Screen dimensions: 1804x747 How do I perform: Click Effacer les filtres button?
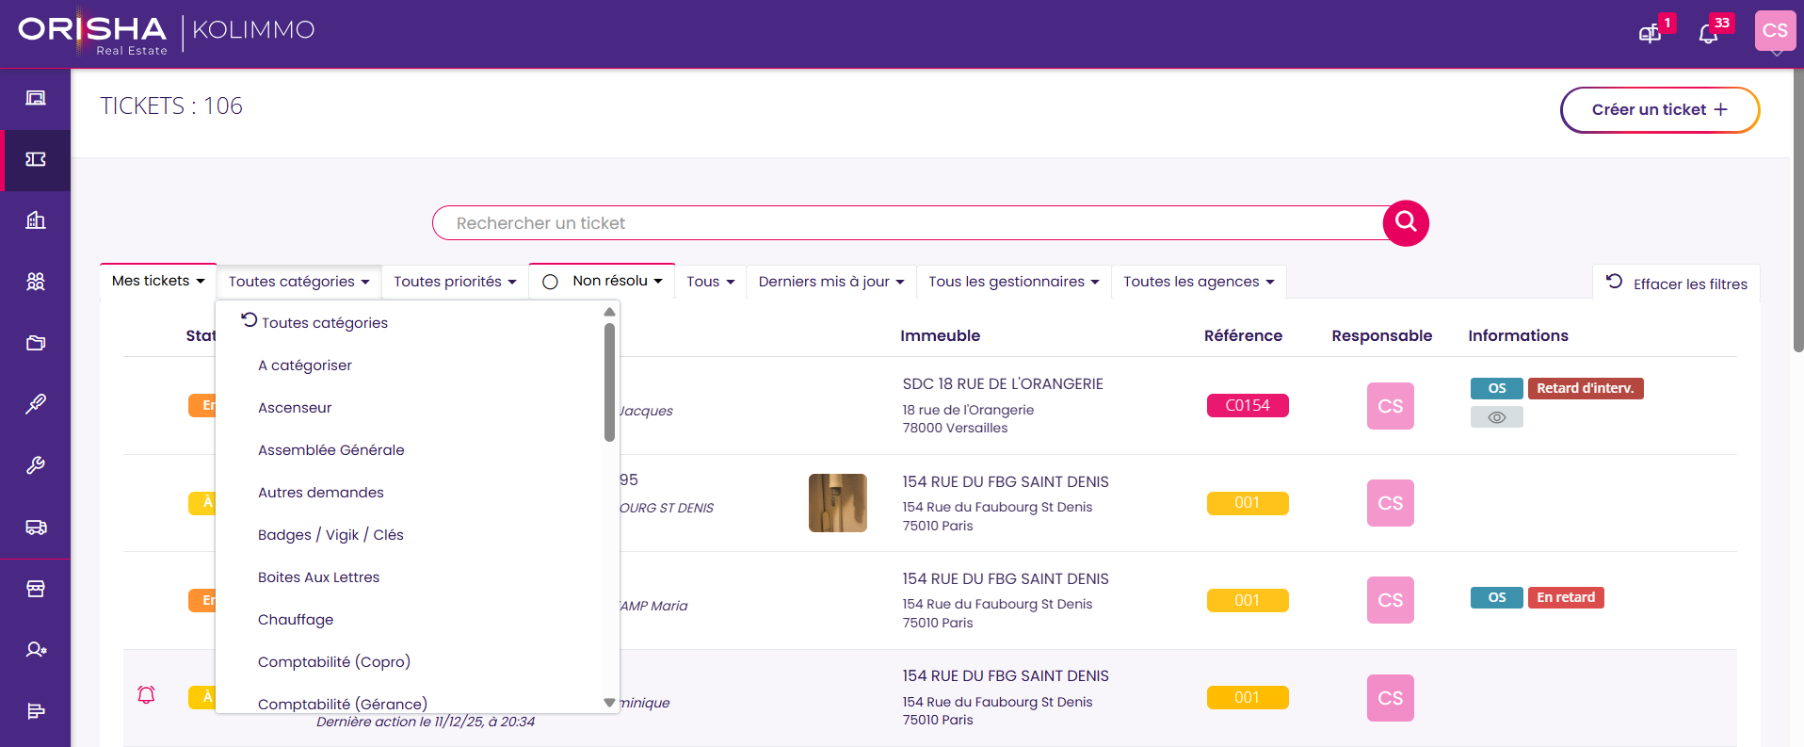pos(1677,283)
